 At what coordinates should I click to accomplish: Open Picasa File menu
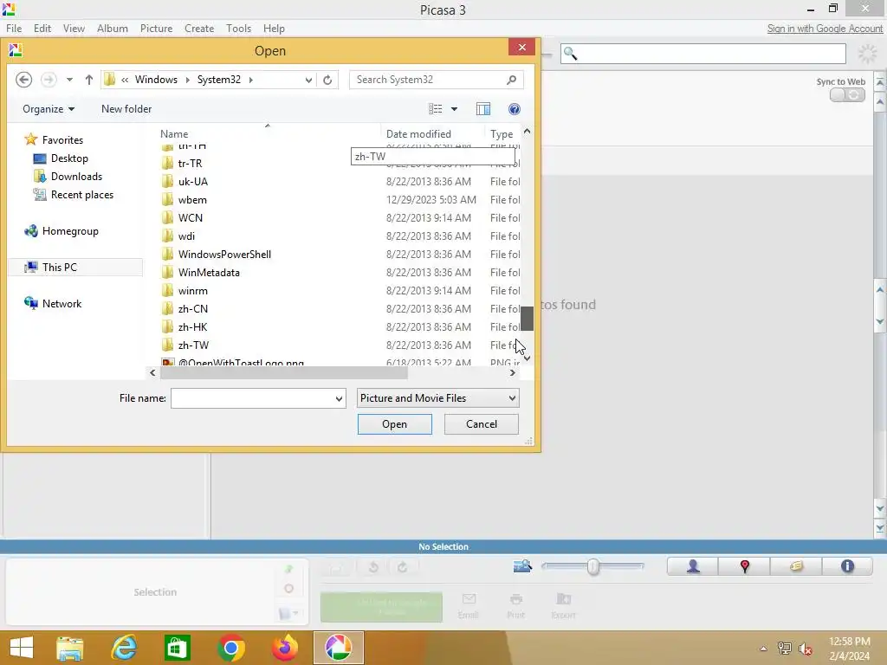point(14,29)
